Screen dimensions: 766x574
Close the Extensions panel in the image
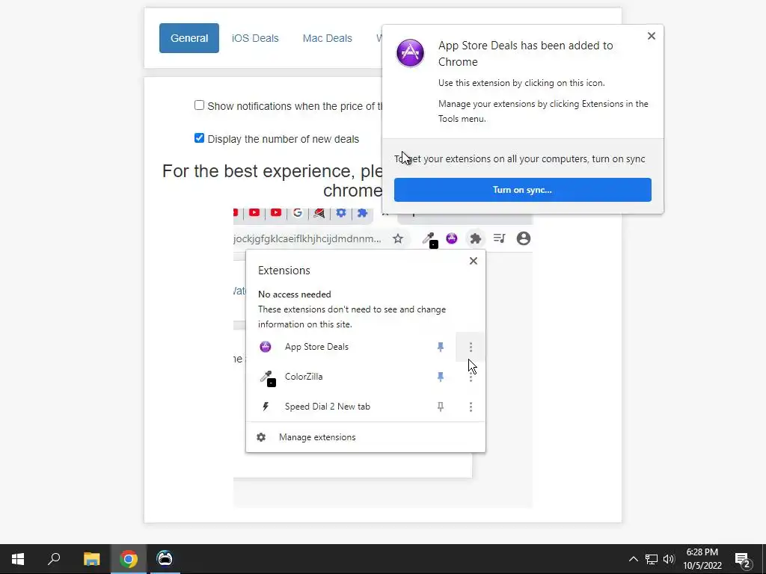point(474,261)
